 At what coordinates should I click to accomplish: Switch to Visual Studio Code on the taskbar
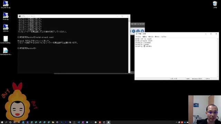point(78,122)
